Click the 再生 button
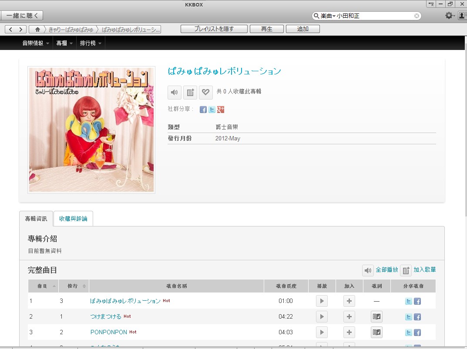This screenshot has height=349, width=467. point(266,29)
